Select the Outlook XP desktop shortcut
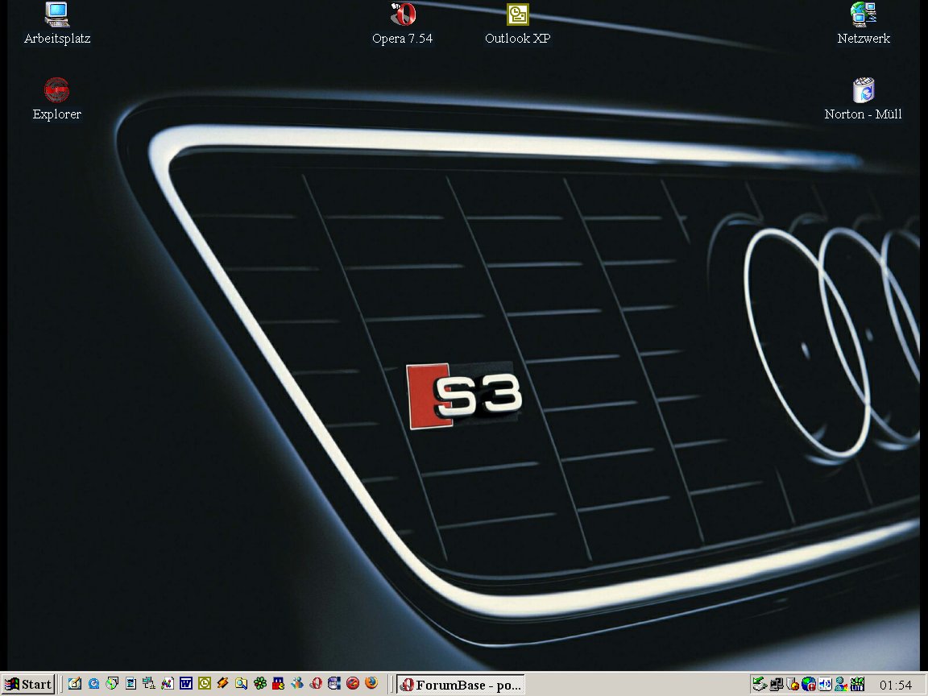Viewport: 928px width, 696px height. [518, 23]
